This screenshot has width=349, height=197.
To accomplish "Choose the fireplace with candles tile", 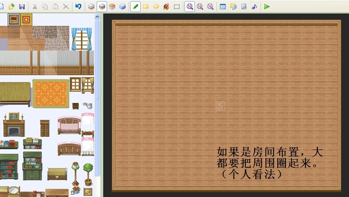I will [14, 125].
